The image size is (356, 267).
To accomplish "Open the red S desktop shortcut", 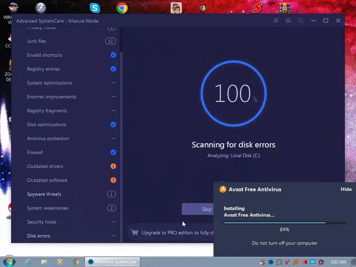I will [x=258, y=8].
